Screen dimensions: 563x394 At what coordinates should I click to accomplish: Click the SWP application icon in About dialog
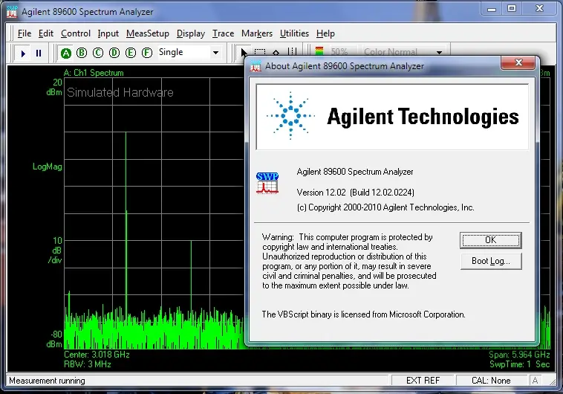pyautogui.click(x=267, y=183)
